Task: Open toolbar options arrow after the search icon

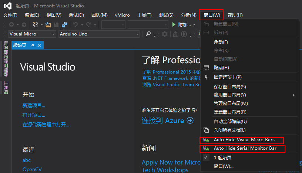Action: point(155,35)
